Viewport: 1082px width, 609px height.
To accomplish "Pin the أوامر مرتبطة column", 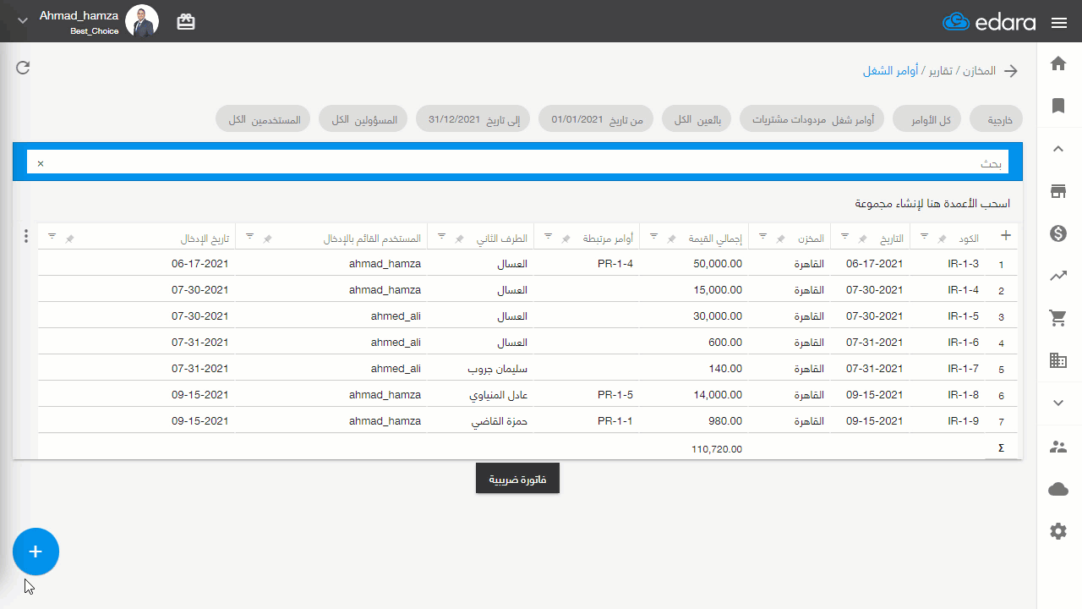I will tap(566, 239).
